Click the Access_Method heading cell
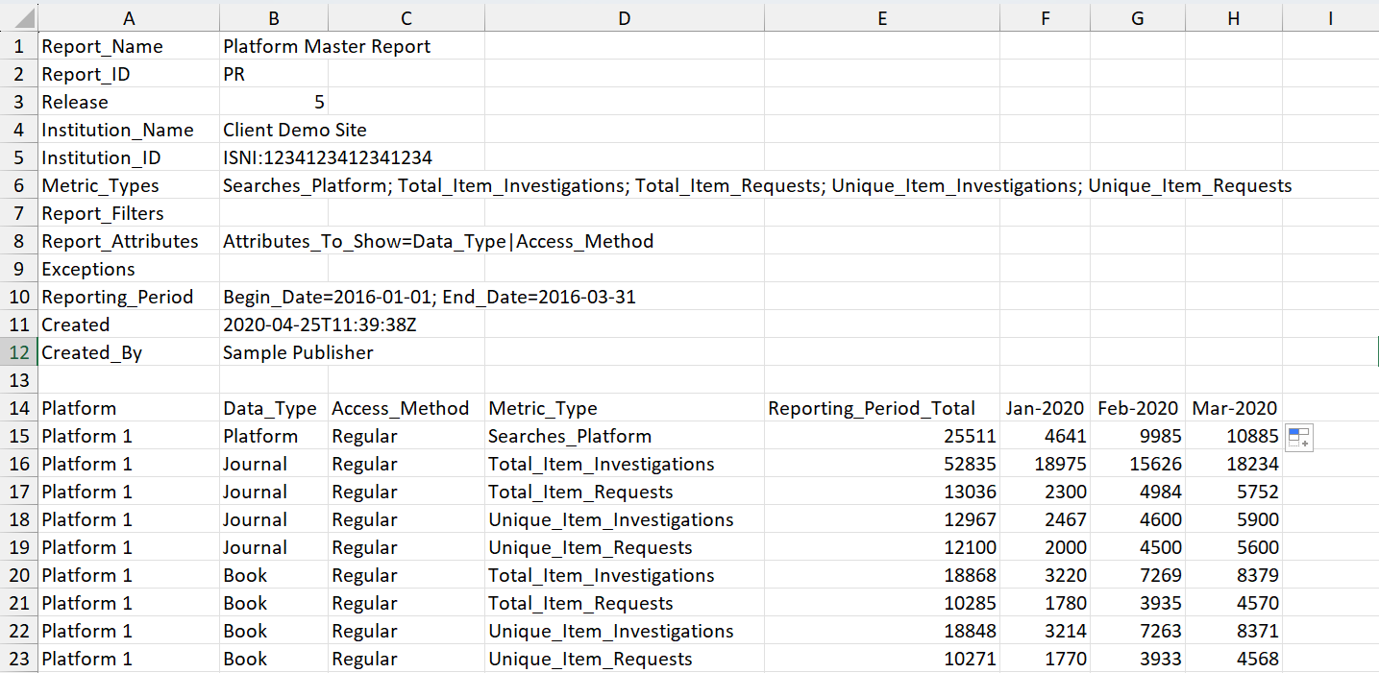This screenshot has width=1379, height=673. tap(406, 408)
